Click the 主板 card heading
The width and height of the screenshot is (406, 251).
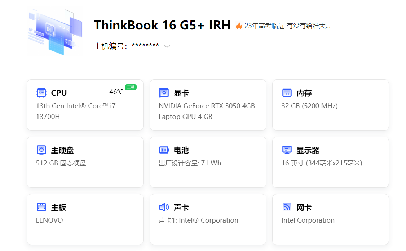click(58, 207)
